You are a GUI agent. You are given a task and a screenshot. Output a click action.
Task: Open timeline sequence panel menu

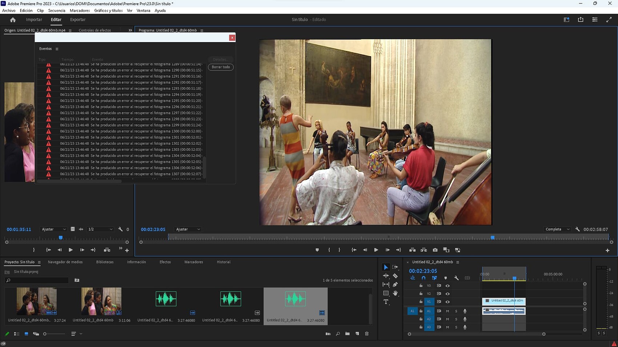click(x=458, y=262)
